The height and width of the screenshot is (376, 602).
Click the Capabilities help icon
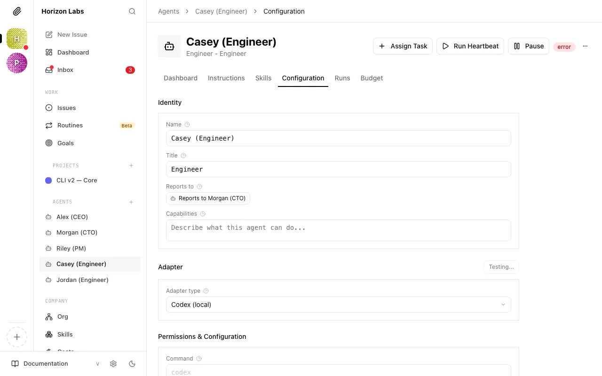coord(203,214)
